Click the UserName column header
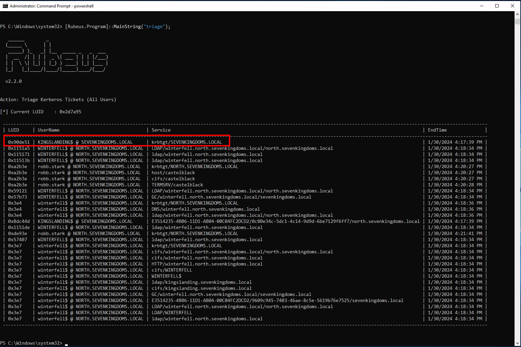Viewport: 521px width, 347px height. [x=48, y=130]
